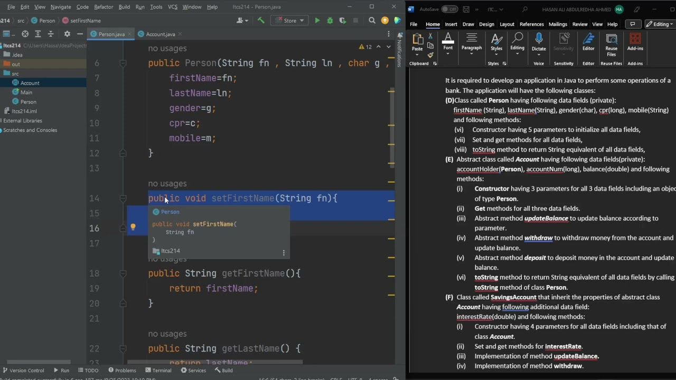Toggle fold end marker at line 20

(123, 303)
